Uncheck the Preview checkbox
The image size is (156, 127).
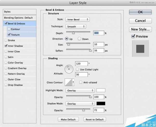point(133,37)
